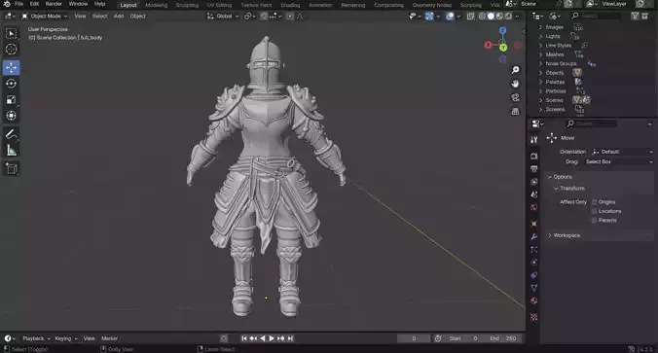Switch to the Sculpting workspace tab

(187, 5)
